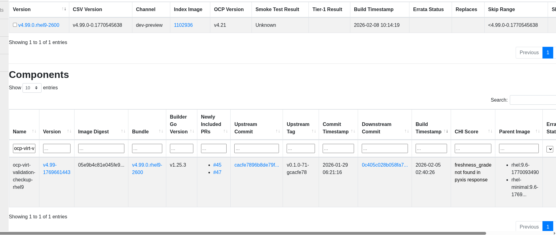Open the Show entries count dropdown
This screenshot has width=556, height=235.
coord(32,88)
